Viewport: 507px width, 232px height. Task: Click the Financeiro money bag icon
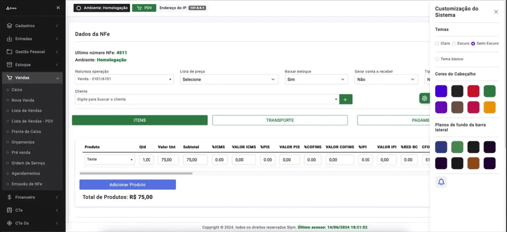click(10, 197)
